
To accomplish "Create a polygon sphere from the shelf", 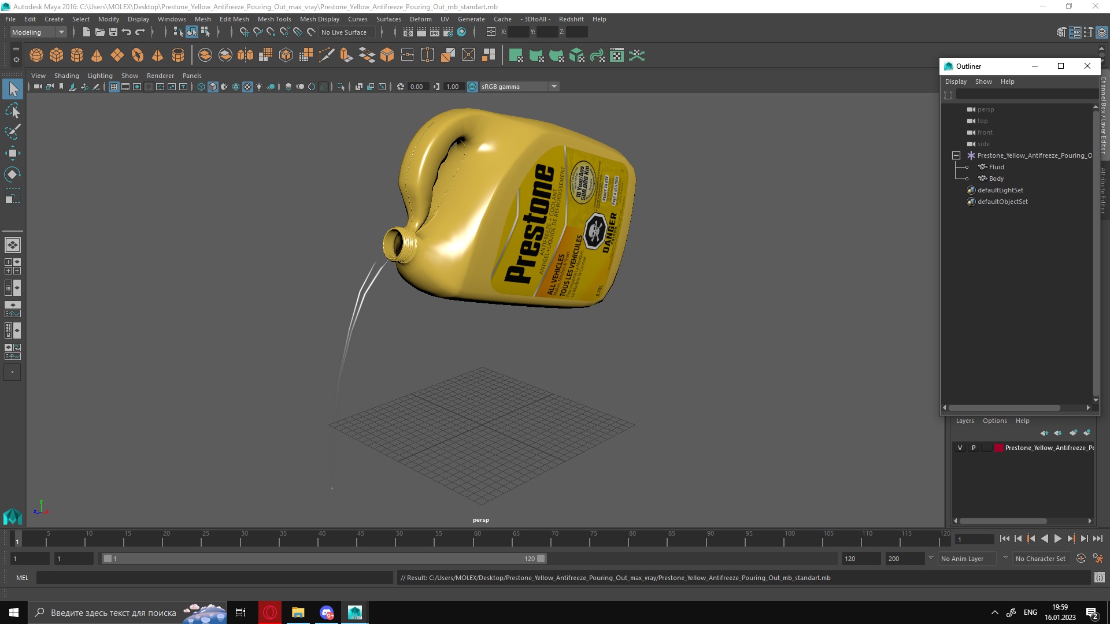I will tap(36, 55).
